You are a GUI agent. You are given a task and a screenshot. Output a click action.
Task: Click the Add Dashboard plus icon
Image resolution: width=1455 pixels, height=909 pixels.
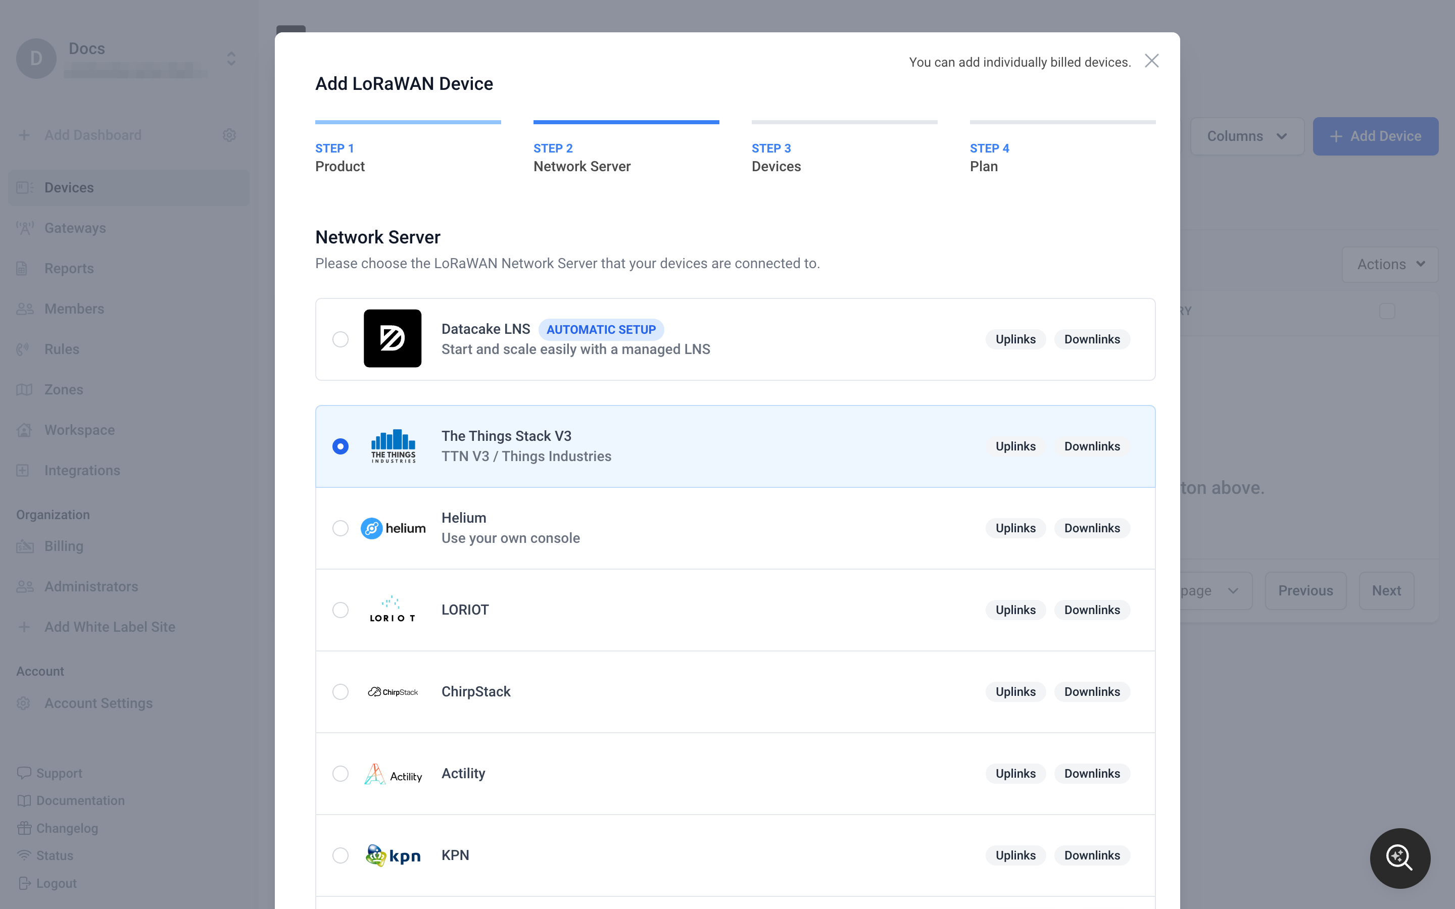24,135
